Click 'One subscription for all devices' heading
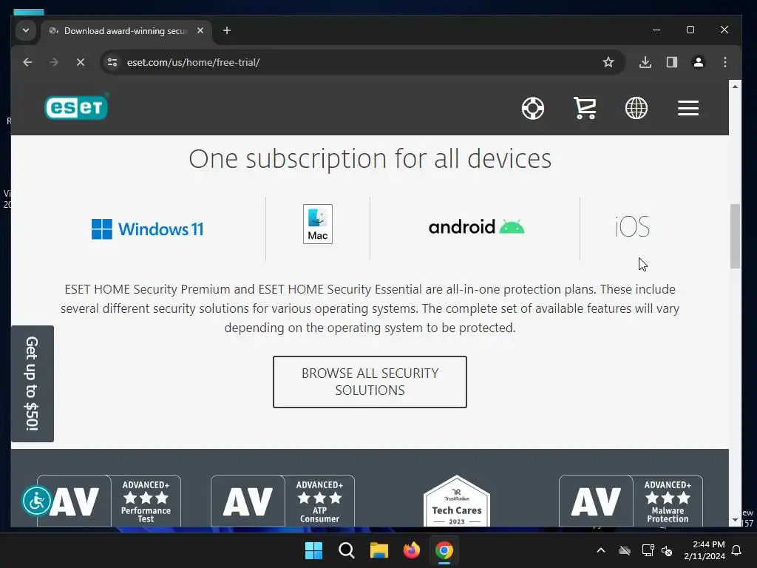 [x=370, y=158]
